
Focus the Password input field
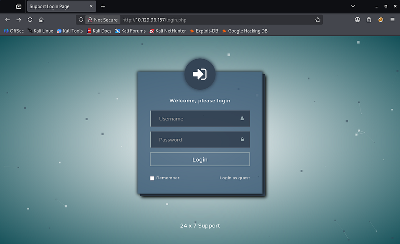(x=198, y=140)
